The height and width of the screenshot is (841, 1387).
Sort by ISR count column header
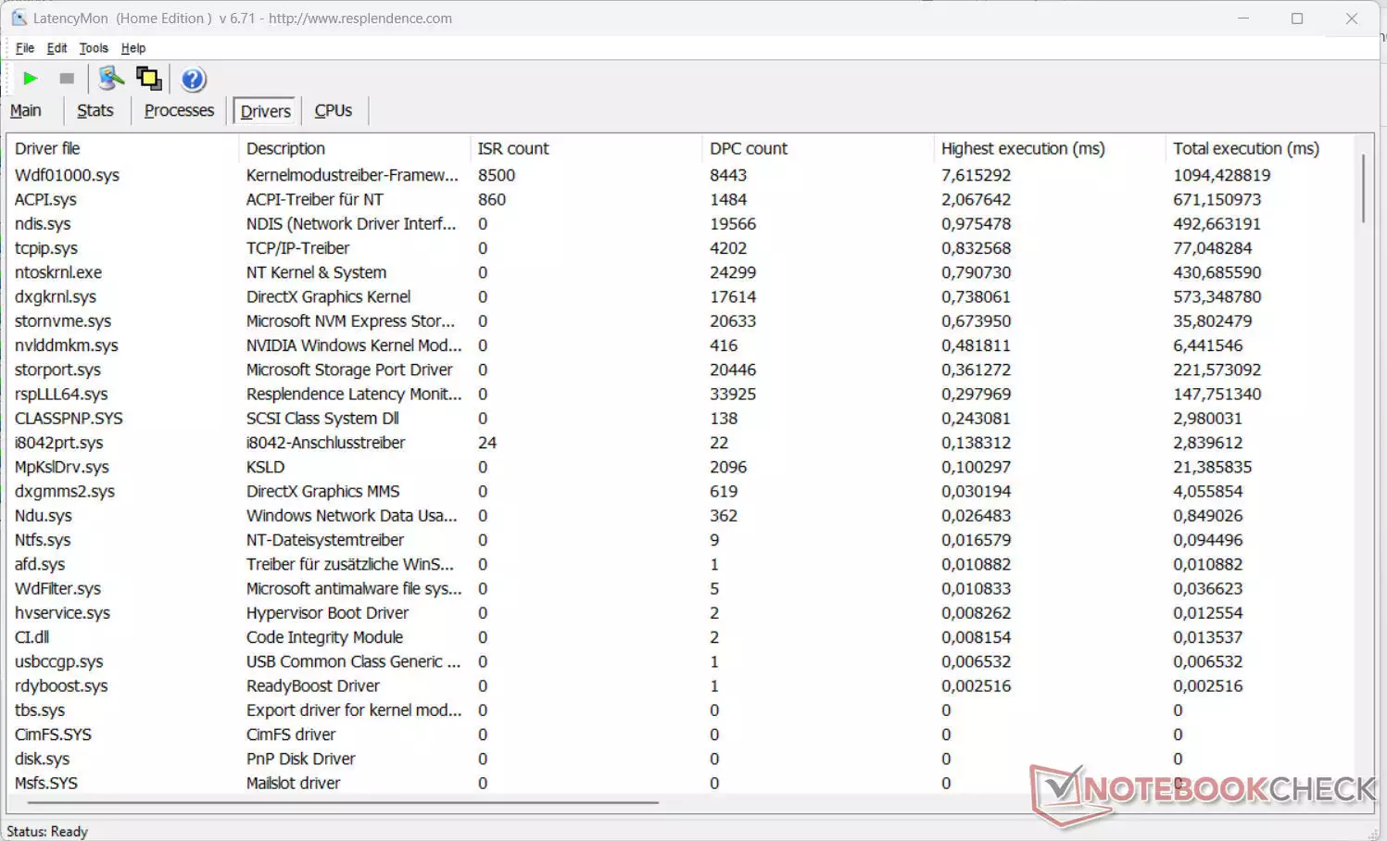pyautogui.click(x=586, y=148)
